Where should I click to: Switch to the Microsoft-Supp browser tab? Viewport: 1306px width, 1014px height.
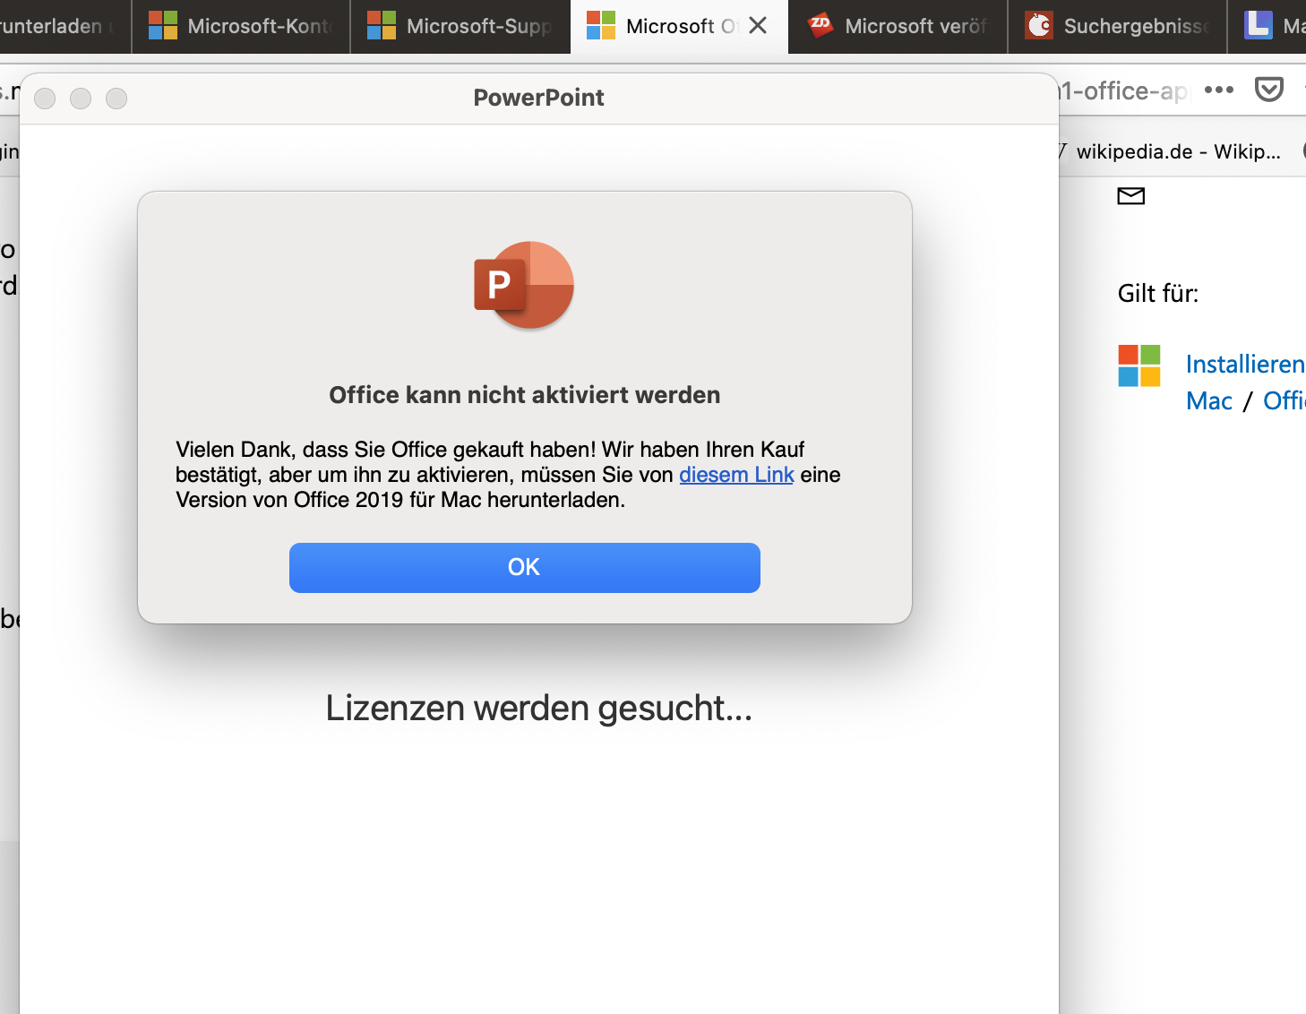(x=460, y=26)
